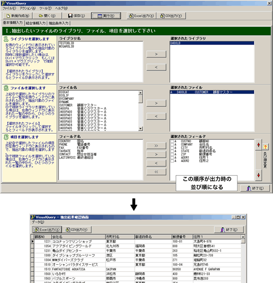Save the query using 保存(S)
The width and height of the screenshot is (273, 283).
pyautogui.click(x=76, y=16)
